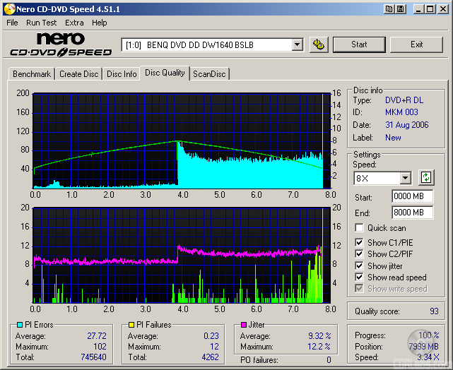Click the cyan PI Errors legend square
This screenshot has height=370, width=453.
point(18,325)
